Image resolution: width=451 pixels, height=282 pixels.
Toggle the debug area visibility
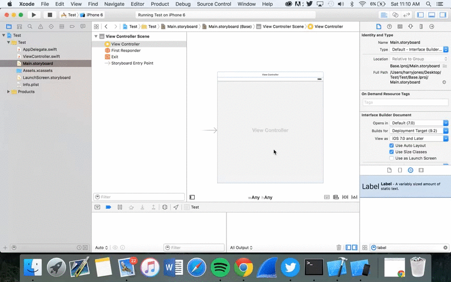coord(432,15)
